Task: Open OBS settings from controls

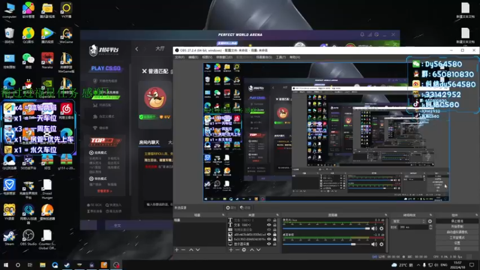Action: click(457, 243)
